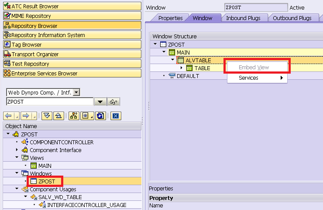Click the Test Repository icon
Screen dimensions: 323x210
pos(7,63)
